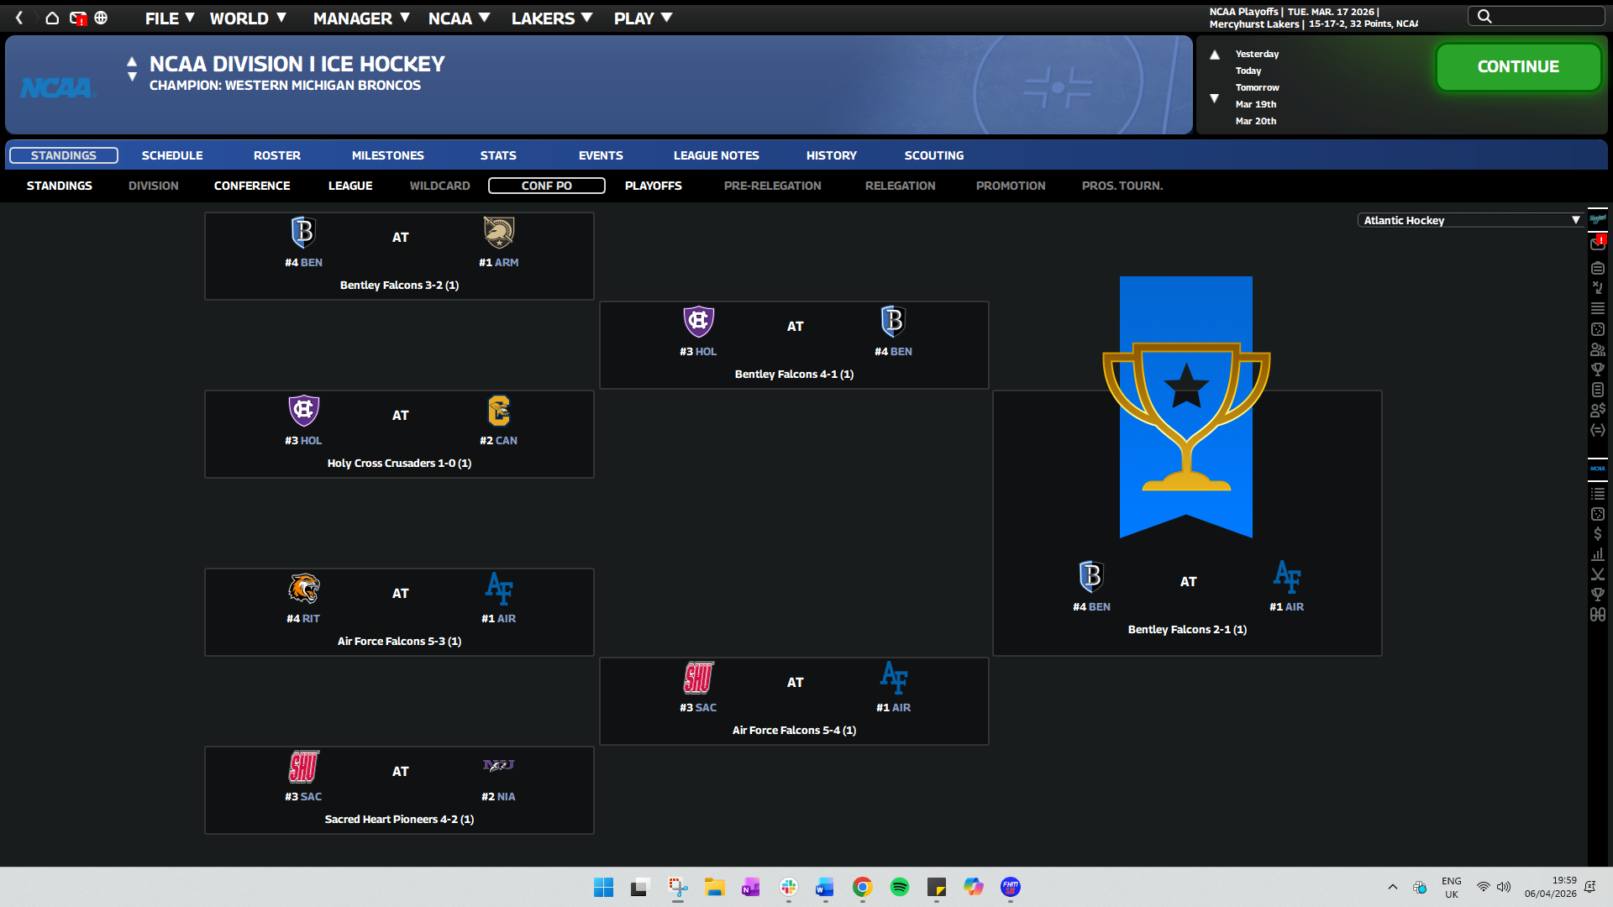Viewport: 1613px width, 907px height.
Task: Click the binoculars scouting sidebar icon
Action: 1598,615
